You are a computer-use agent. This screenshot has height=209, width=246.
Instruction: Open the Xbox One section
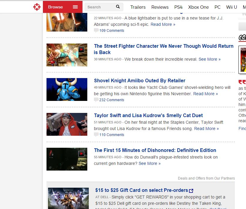(198, 7)
